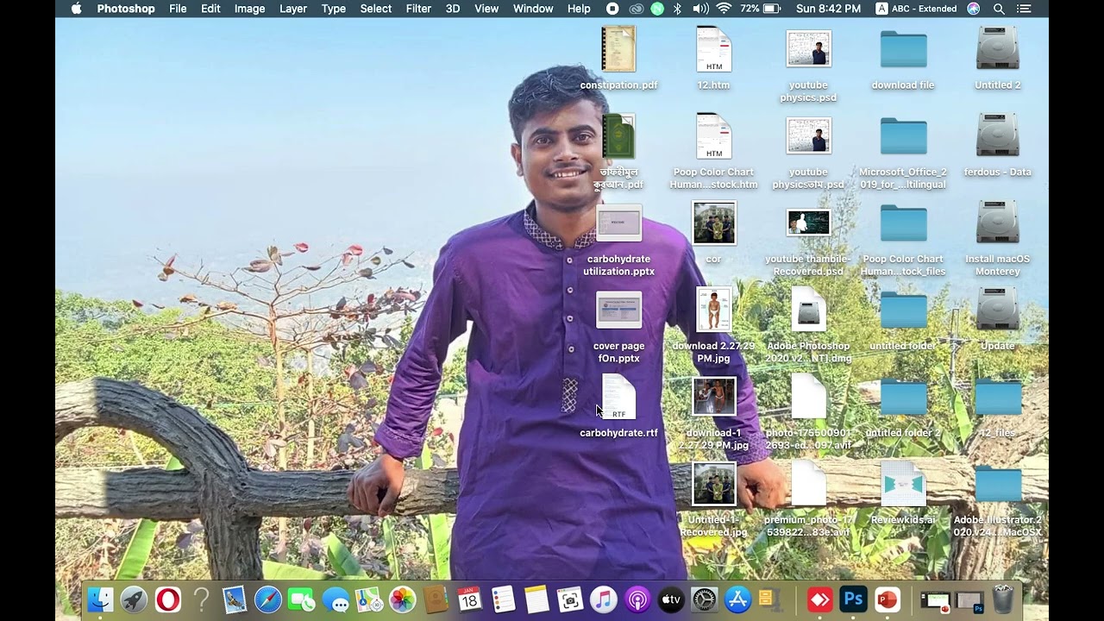Open the File menu
The height and width of the screenshot is (621, 1104).
[x=178, y=9]
